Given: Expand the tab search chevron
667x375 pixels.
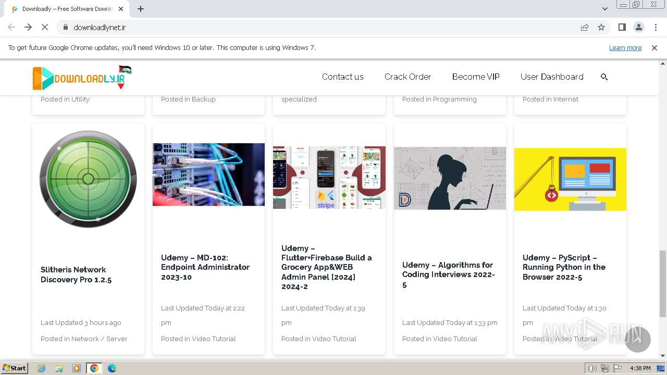Looking at the screenshot, I should pyautogui.click(x=604, y=9).
